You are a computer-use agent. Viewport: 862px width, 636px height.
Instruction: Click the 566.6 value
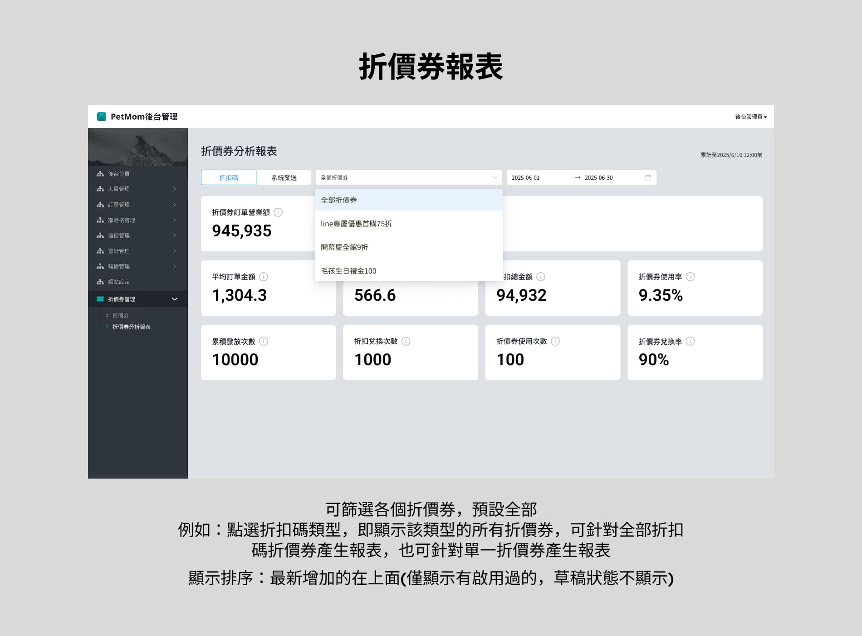(x=375, y=295)
